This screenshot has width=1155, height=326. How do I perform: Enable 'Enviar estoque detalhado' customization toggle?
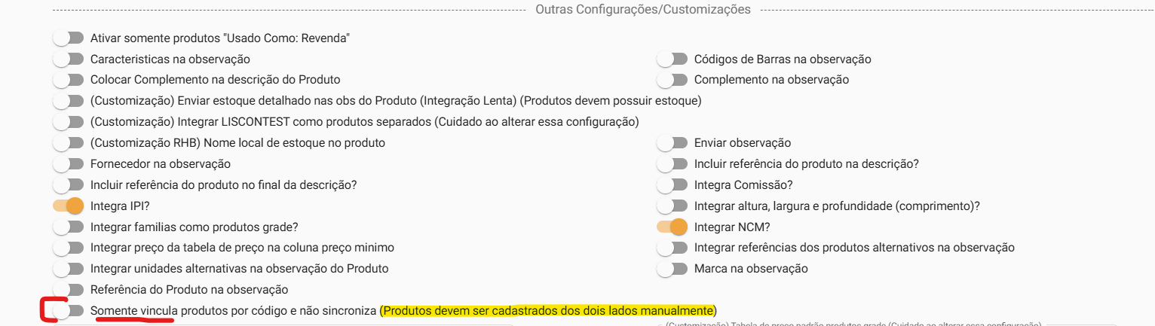[x=69, y=101]
